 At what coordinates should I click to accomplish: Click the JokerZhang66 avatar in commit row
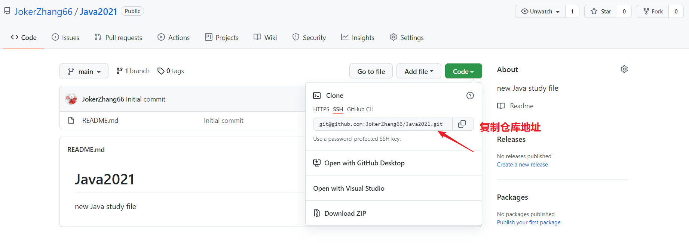71,99
